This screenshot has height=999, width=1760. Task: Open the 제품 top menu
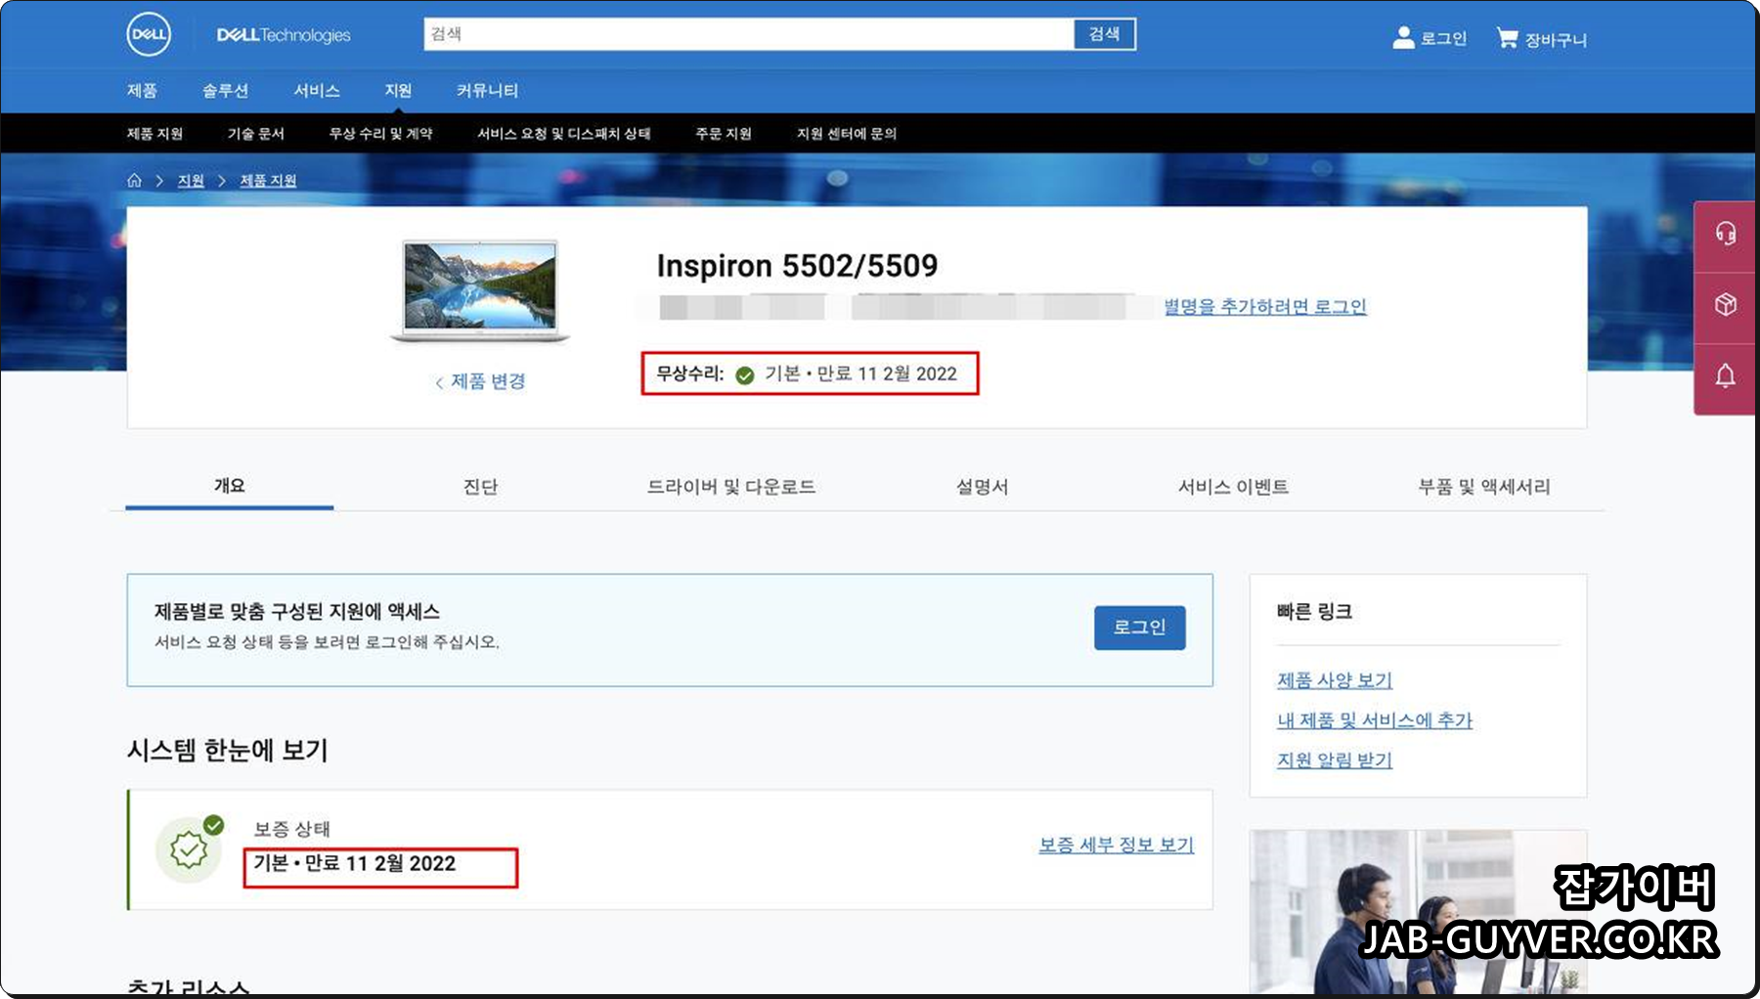(142, 91)
